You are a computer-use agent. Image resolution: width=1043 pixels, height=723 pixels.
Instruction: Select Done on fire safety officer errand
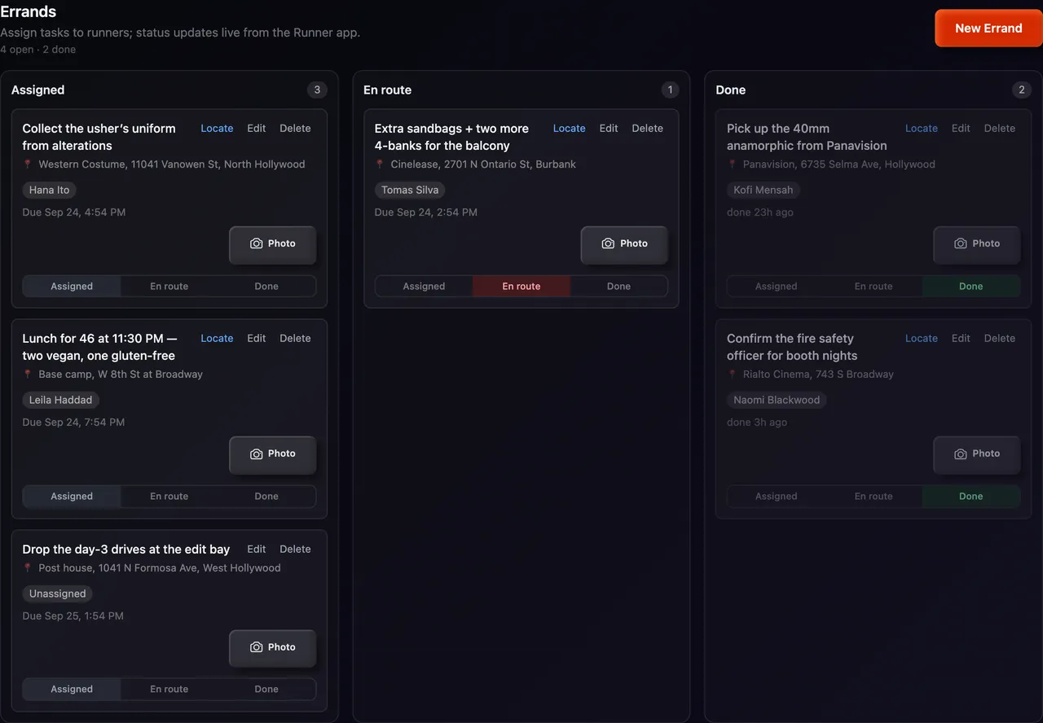pos(971,497)
